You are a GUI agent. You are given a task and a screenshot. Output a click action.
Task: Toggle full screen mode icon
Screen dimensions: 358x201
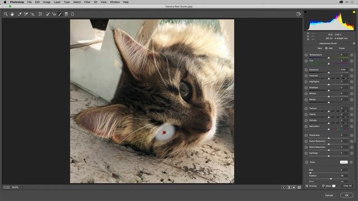[x=299, y=14]
